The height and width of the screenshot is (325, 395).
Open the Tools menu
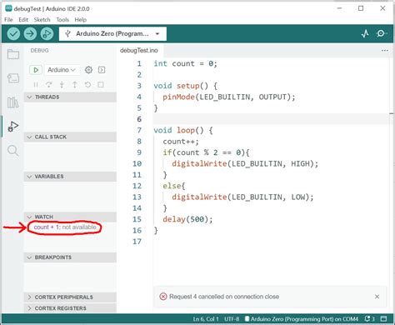click(62, 20)
